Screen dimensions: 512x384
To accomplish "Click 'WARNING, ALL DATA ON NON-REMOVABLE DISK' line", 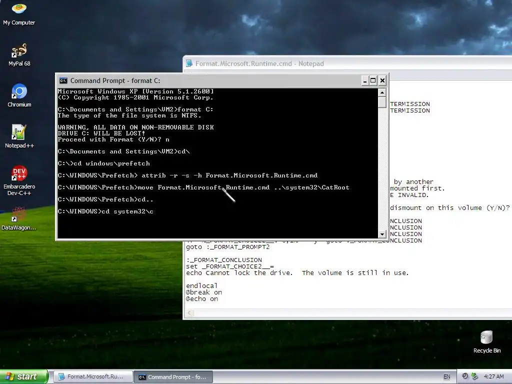I will tap(136, 127).
